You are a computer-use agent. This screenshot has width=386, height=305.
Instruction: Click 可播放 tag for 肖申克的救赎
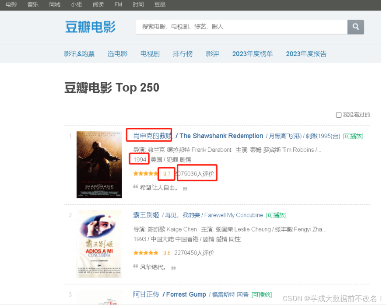click(x=353, y=136)
